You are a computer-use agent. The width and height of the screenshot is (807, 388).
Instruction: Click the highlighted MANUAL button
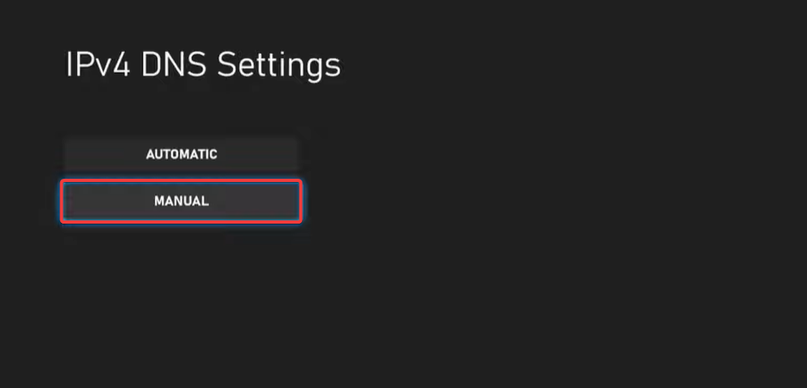(x=181, y=201)
